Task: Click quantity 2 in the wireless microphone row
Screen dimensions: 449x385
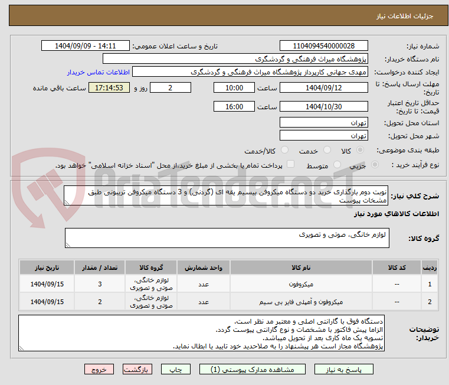Action: [100, 302]
